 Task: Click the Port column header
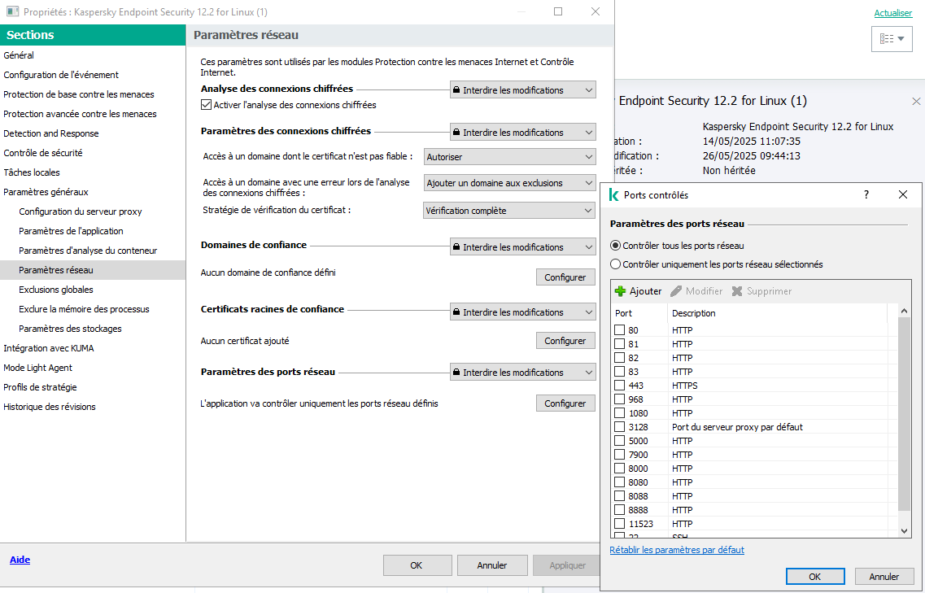(x=639, y=313)
